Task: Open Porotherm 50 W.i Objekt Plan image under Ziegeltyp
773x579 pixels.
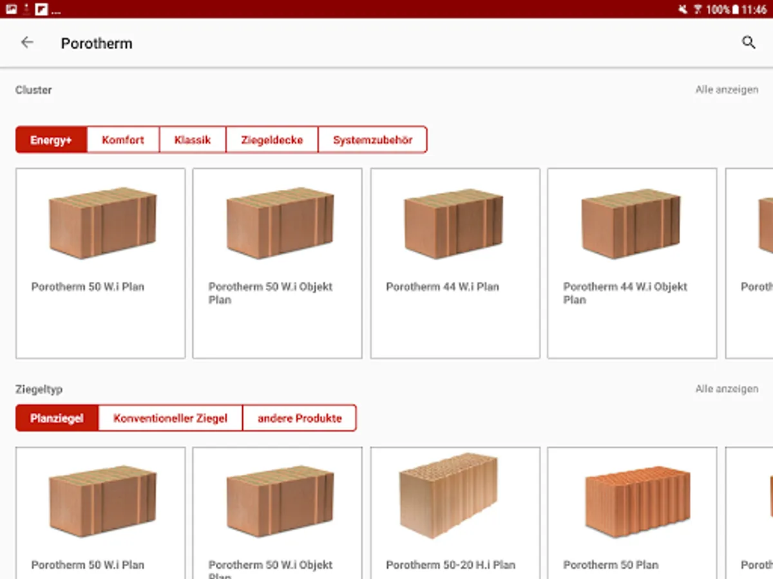Action: coord(280,502)
